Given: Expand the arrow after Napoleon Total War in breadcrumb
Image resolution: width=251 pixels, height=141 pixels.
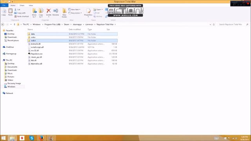Looking at the screenshot, I should coord(115,24).
